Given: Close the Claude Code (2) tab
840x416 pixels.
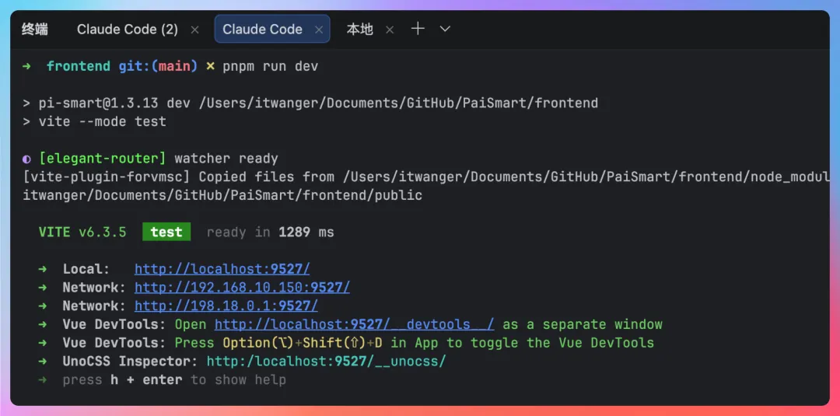Looking at the screenshot, I should tap(195, 30).
